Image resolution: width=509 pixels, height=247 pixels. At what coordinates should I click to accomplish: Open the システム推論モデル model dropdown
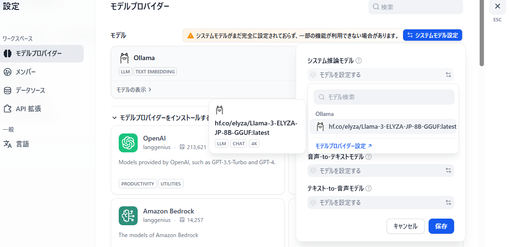click(381, 75)
